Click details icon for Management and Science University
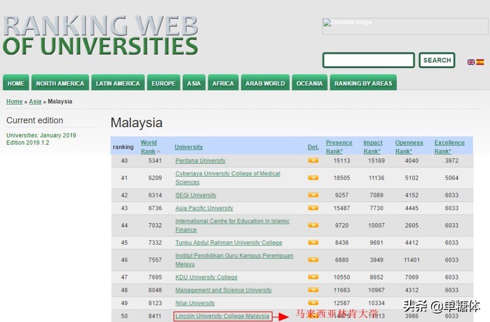The width and height of the screenshot is (490, 322). click(x=313, y=290)
